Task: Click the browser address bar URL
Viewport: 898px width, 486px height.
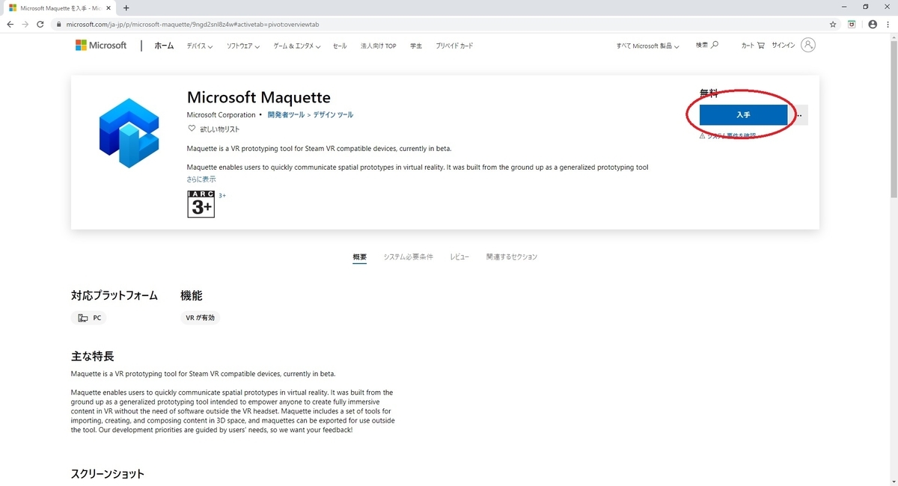Action: (193, 24)
